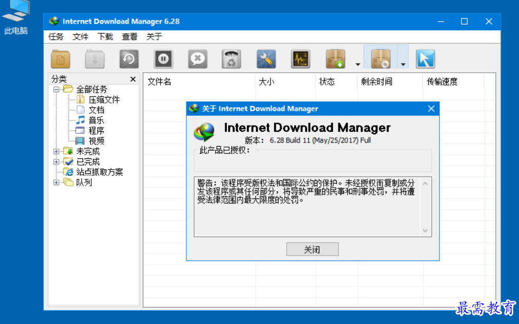Open the 关于 menu
The image size is (519, 324).
pos(154,37)
